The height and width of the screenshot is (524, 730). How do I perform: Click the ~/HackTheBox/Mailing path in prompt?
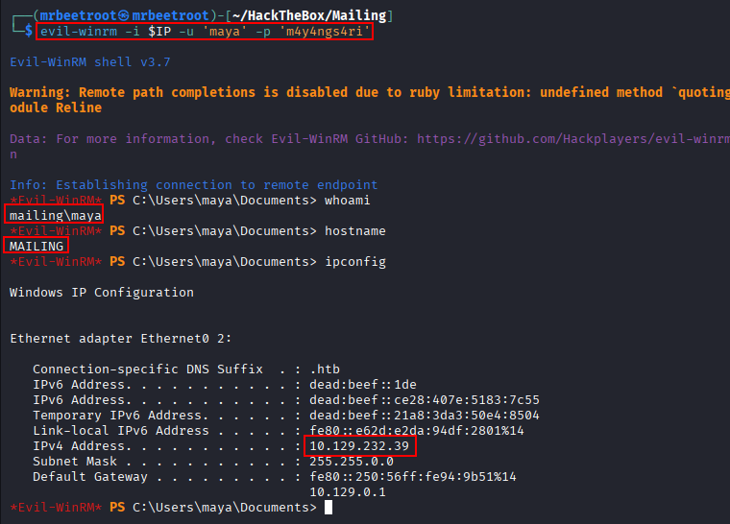tap(309, 15)
